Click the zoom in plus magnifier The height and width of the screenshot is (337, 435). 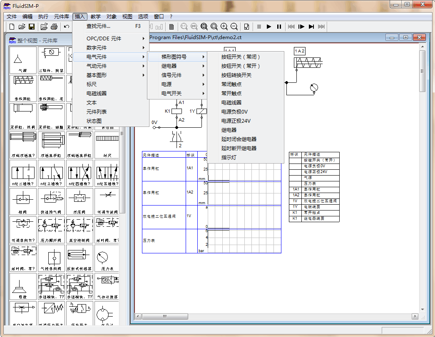224,27
